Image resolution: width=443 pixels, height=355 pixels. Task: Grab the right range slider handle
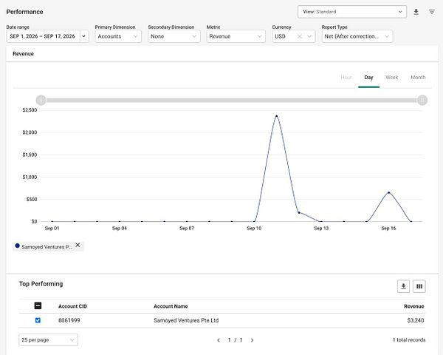click(x=422, y=101)
